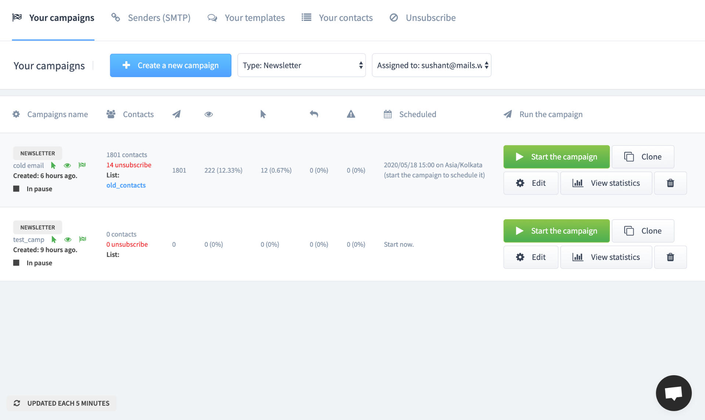
Task: Click the green cursor icon beside test_camp
Action: tap(54, 240)
